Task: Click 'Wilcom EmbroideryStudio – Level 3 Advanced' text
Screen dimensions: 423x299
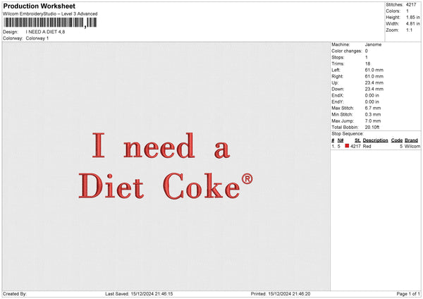Action: (50, 14)
